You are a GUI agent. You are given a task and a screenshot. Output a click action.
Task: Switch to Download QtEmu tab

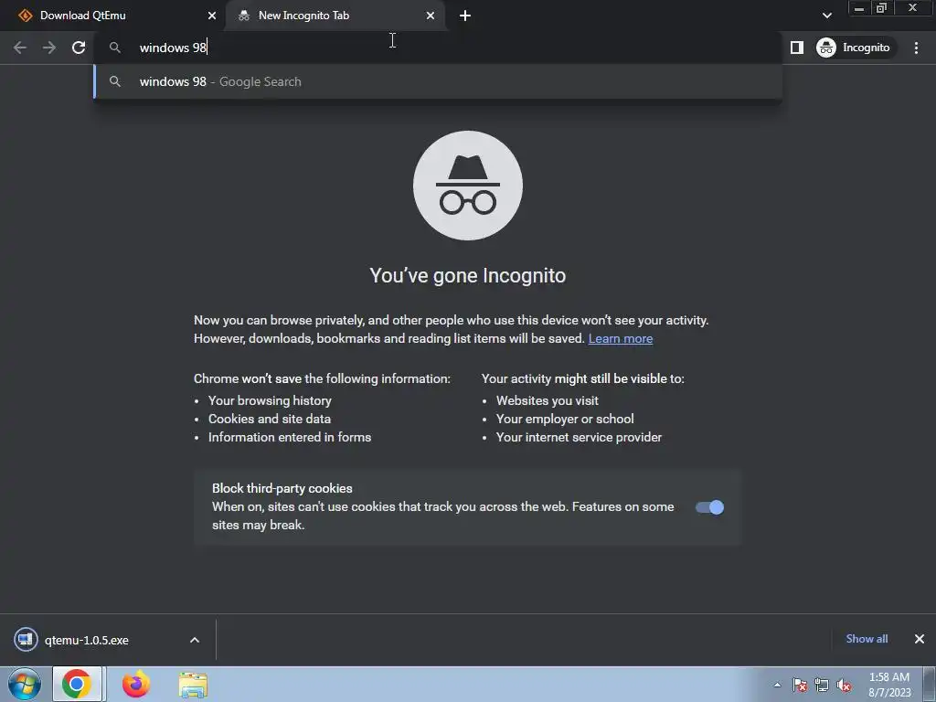pyautogui.click(x=112, y=16)
